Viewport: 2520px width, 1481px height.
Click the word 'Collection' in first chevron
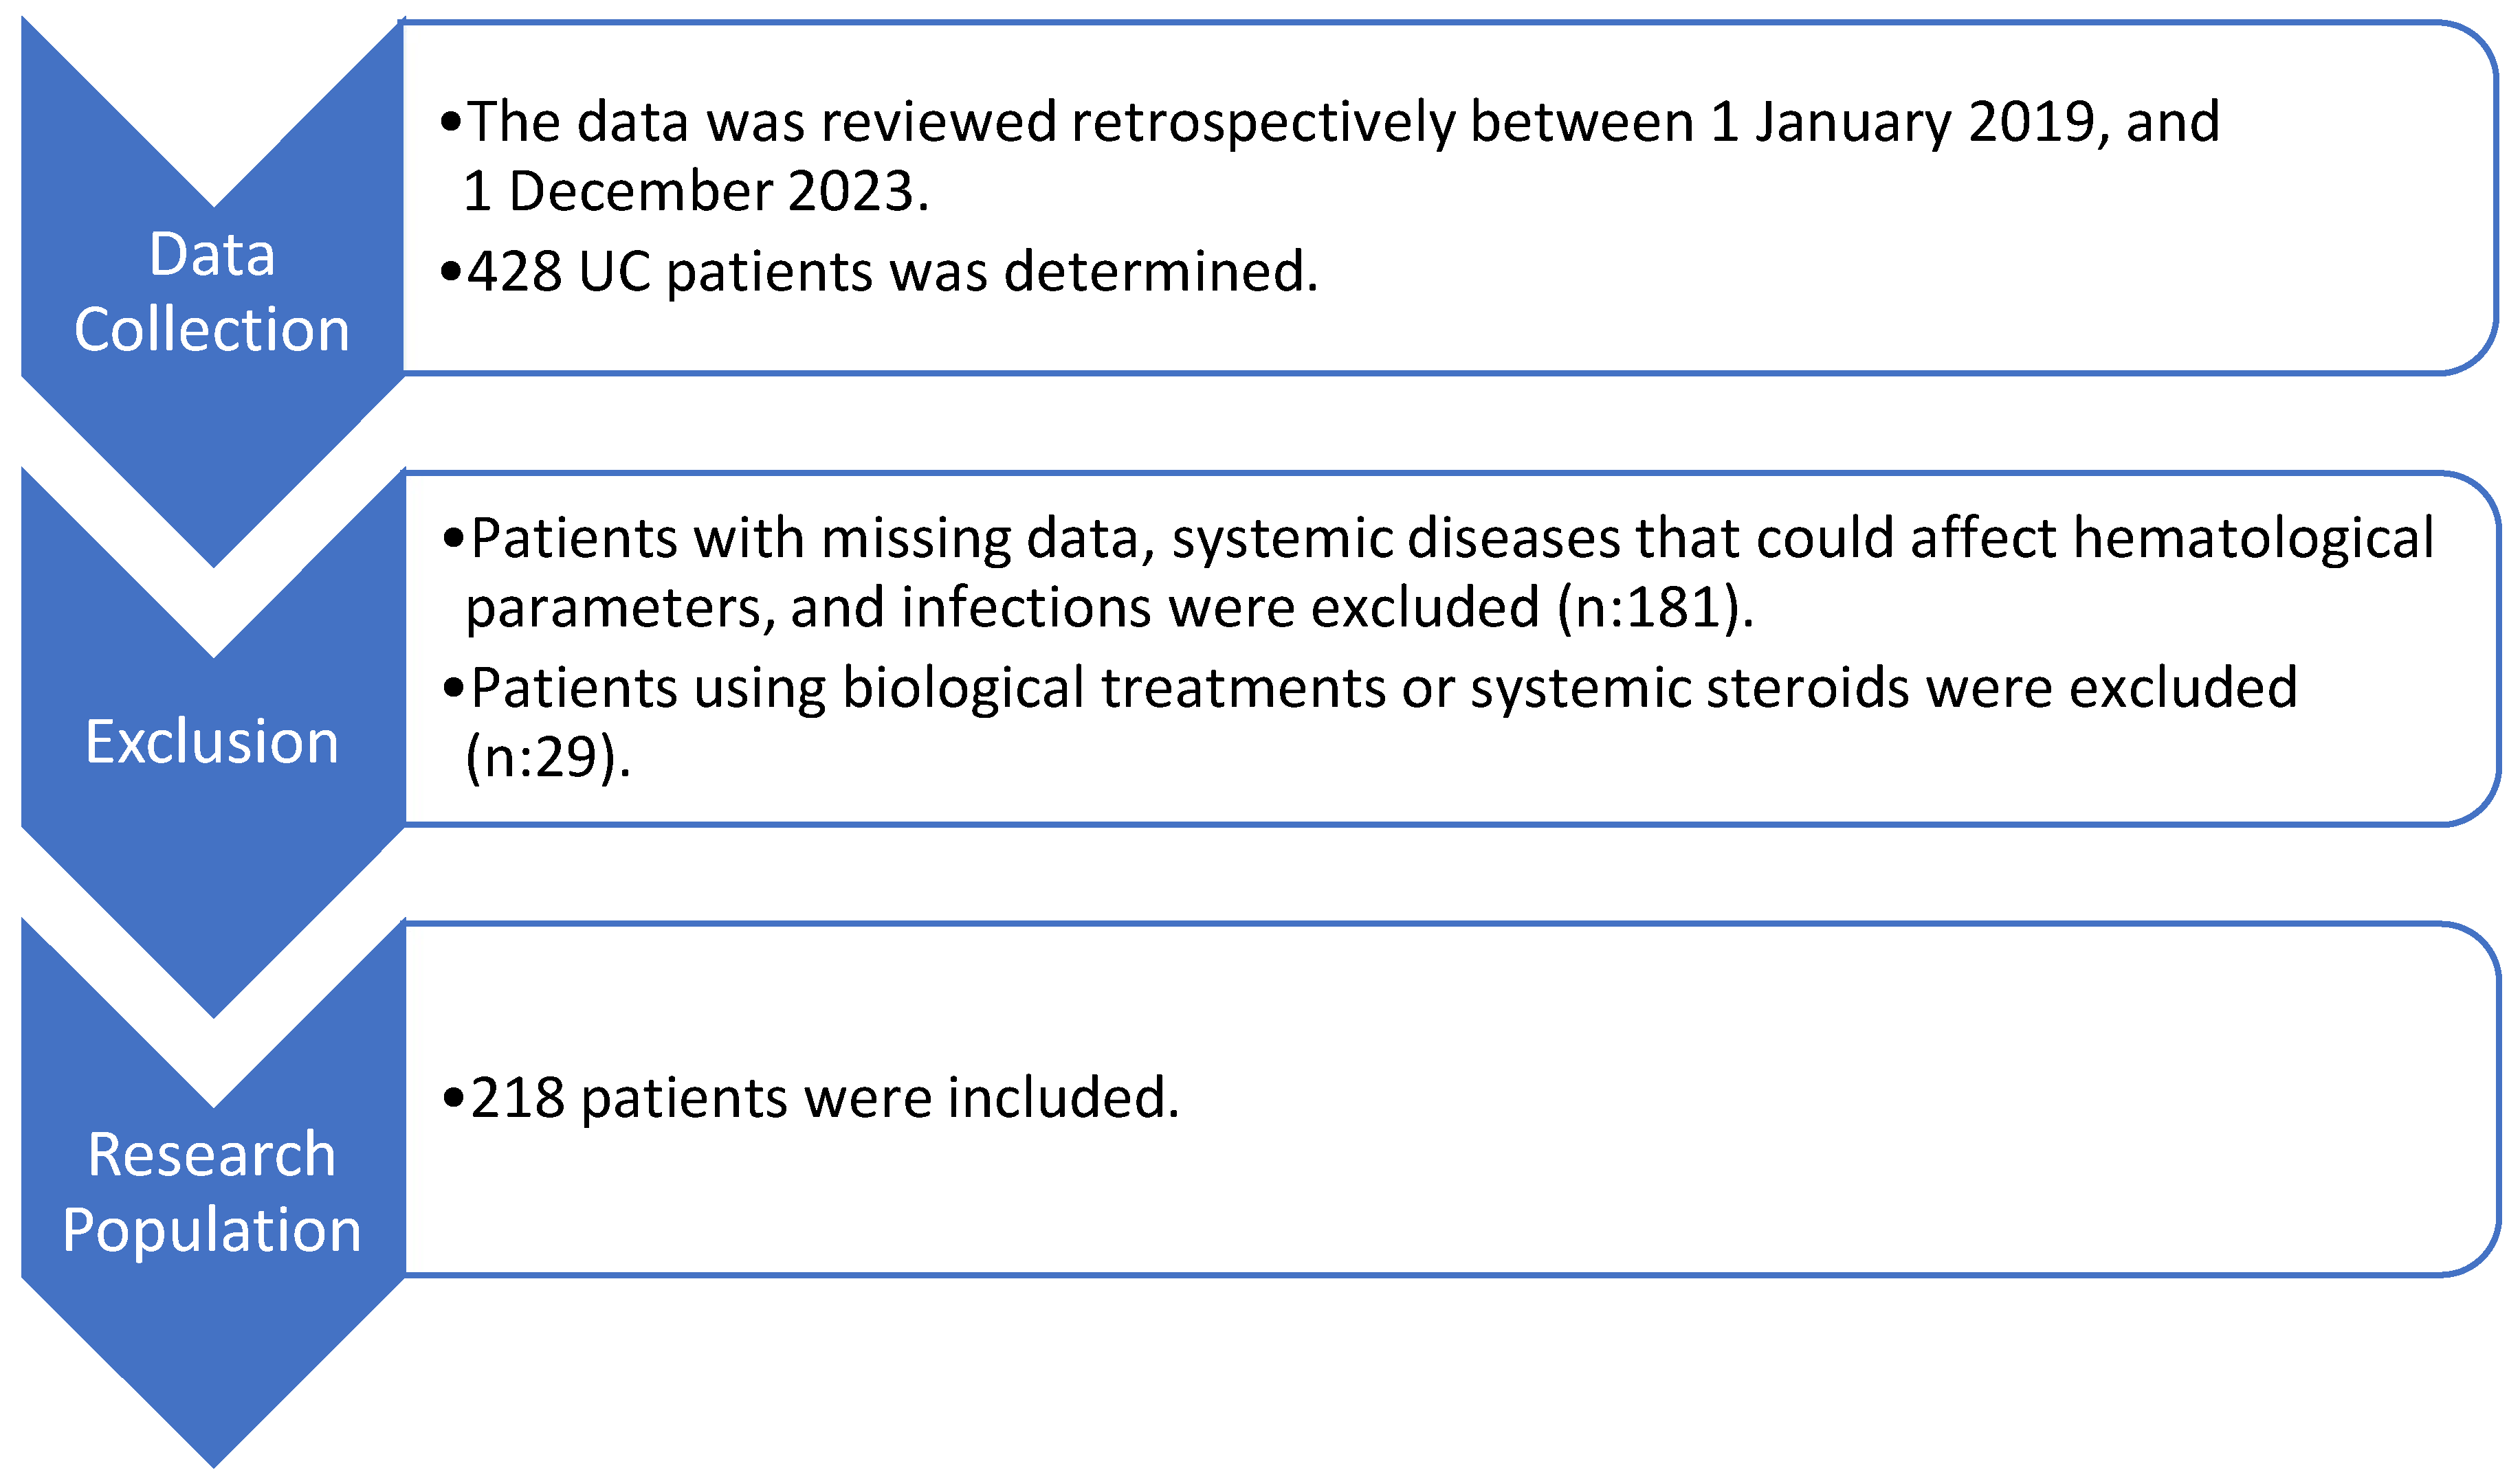[212, 330]
